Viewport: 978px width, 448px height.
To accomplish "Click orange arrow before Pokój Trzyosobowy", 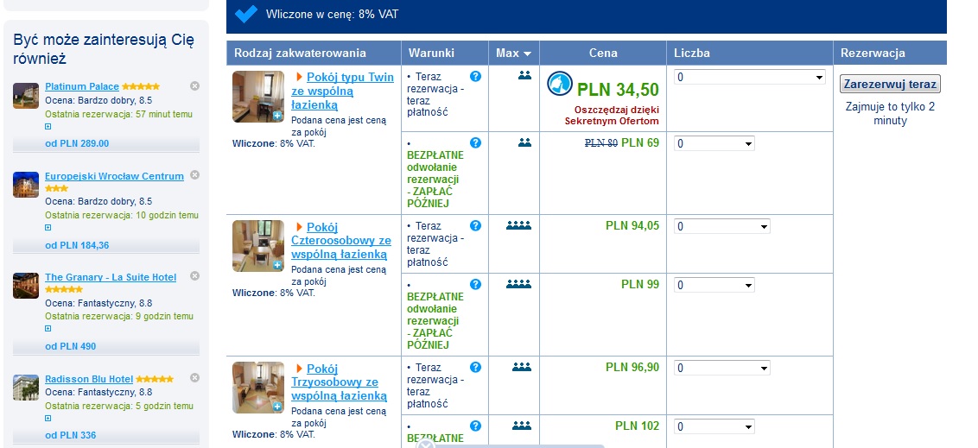I will tap(300, 369).
